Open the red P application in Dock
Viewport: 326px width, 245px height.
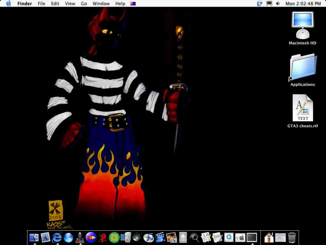point(103,237)
